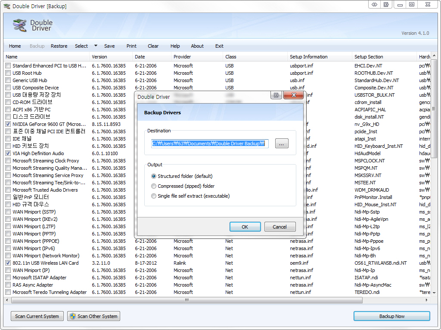This screenshot has height=330, width=441.
Task: Browse for destination with ... button
Action: [x=282, y=144]
